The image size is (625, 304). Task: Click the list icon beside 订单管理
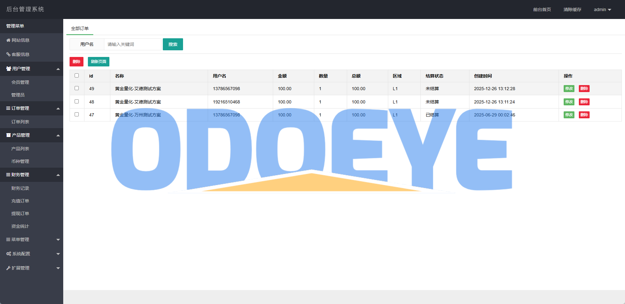point(8,108)
